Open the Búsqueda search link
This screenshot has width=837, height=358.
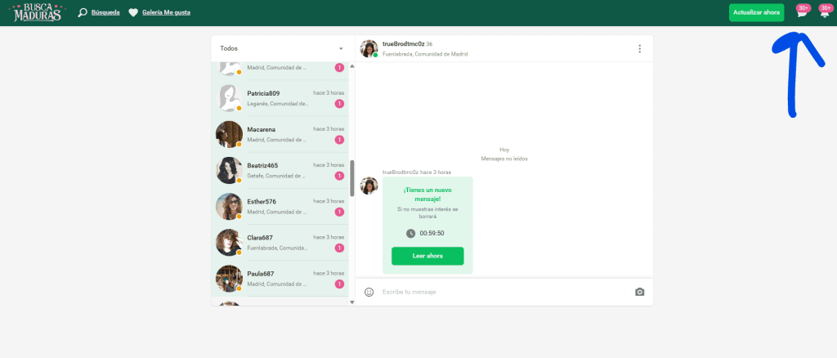tap(101, 13)
